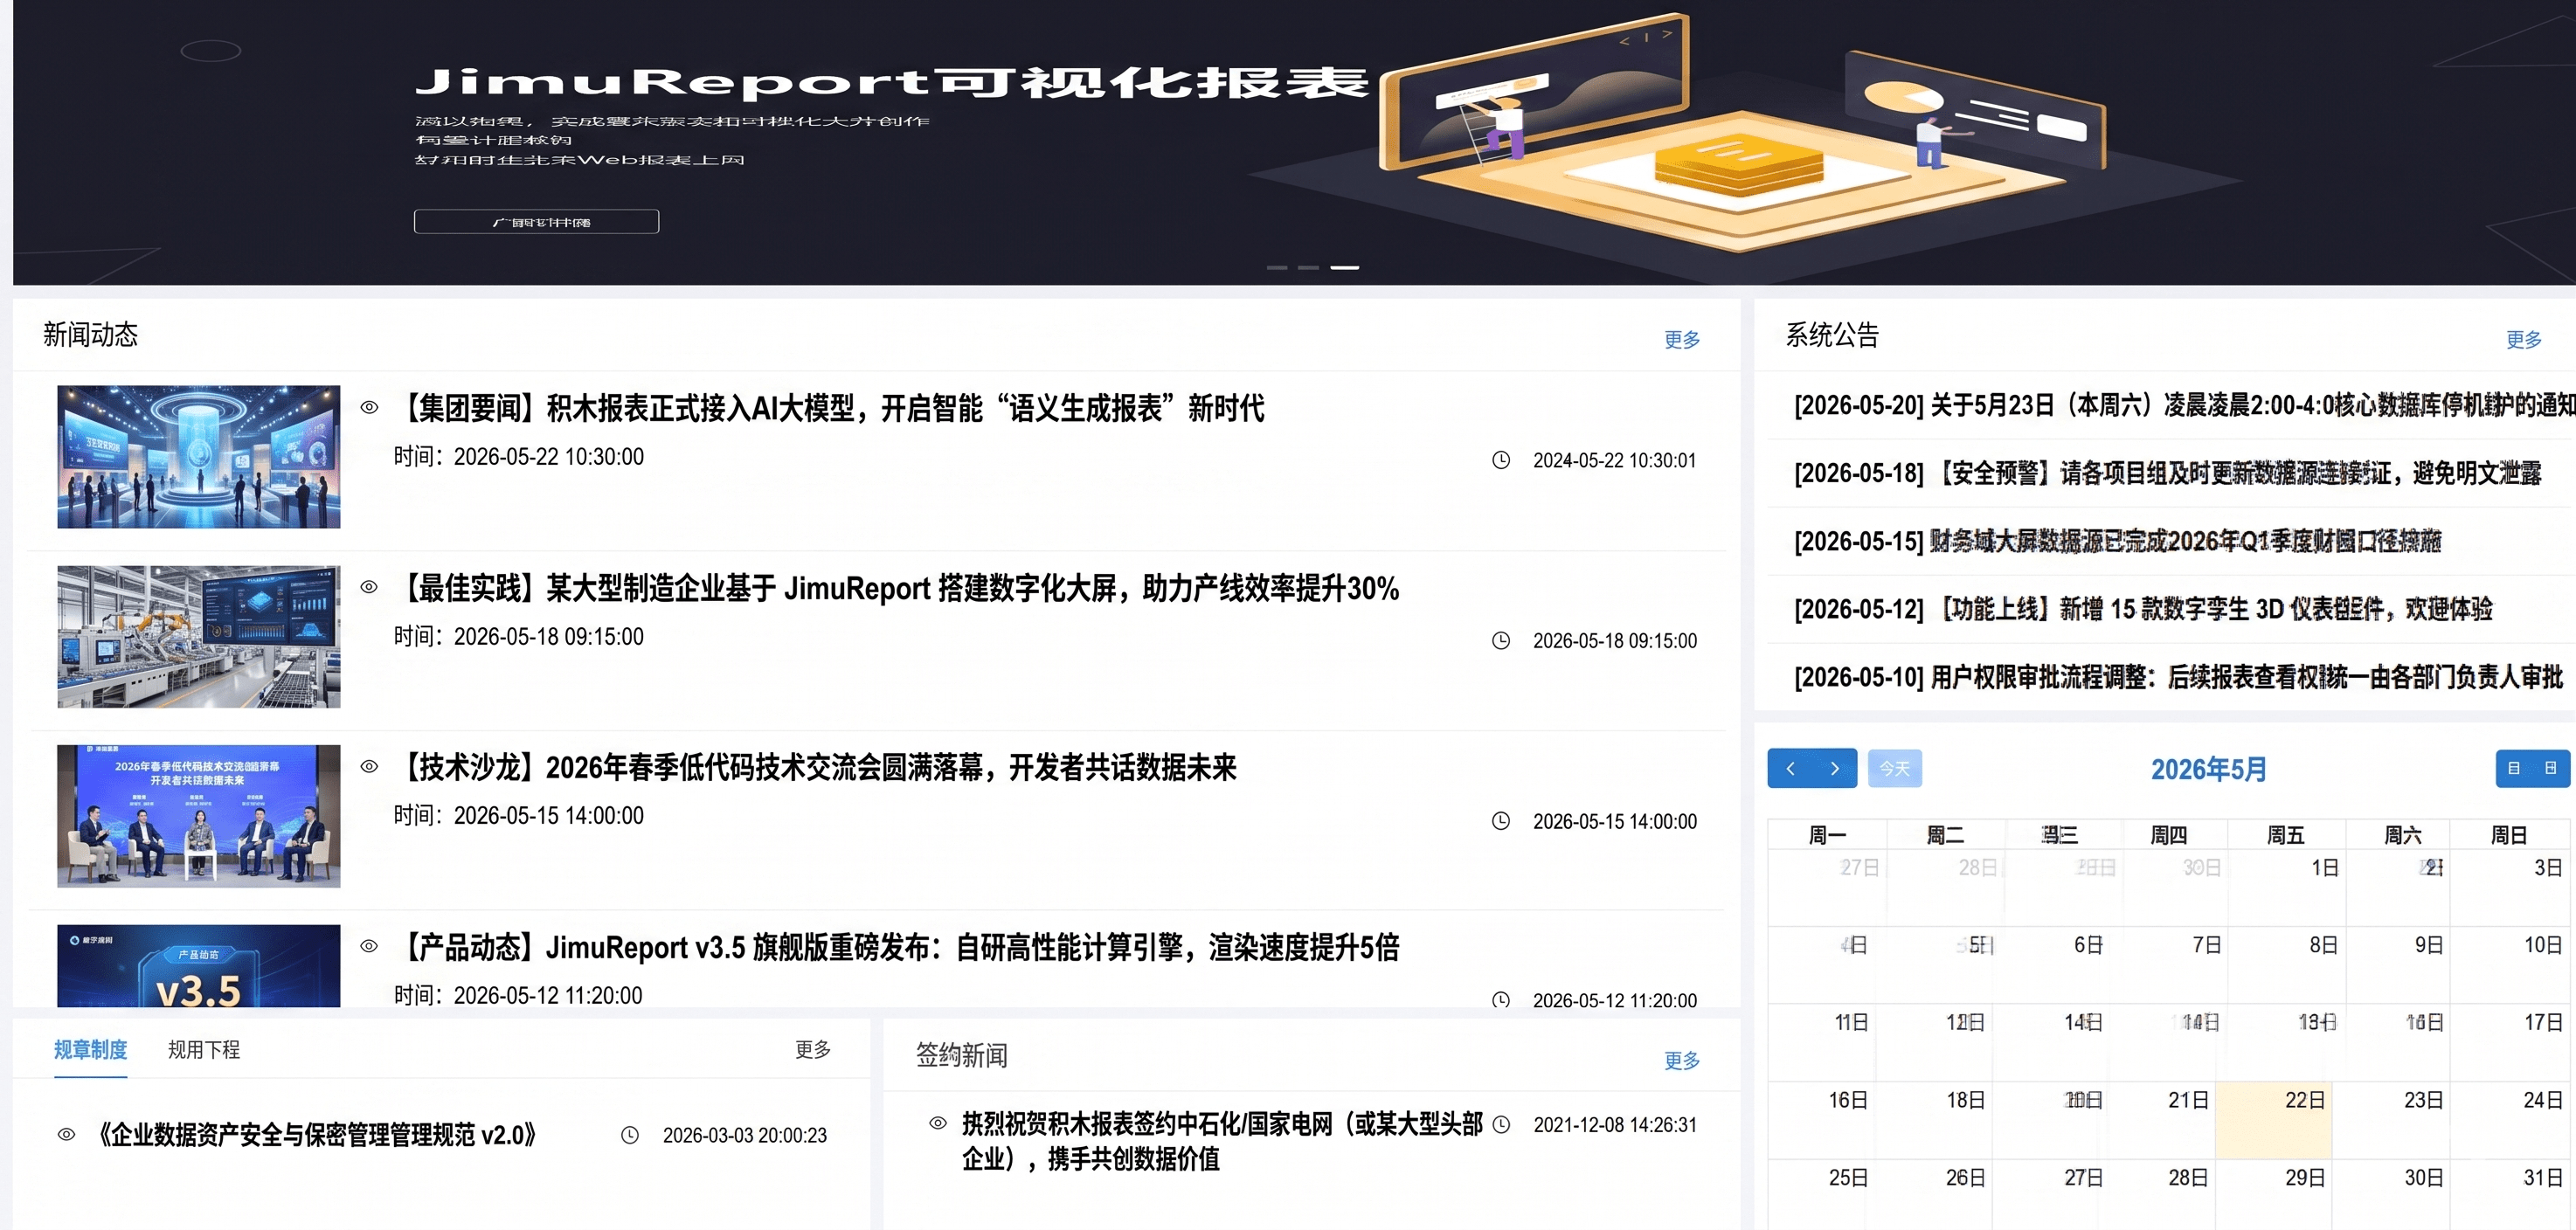Click the eye icon beside 【集团要闻】 headline

point(369,407)
